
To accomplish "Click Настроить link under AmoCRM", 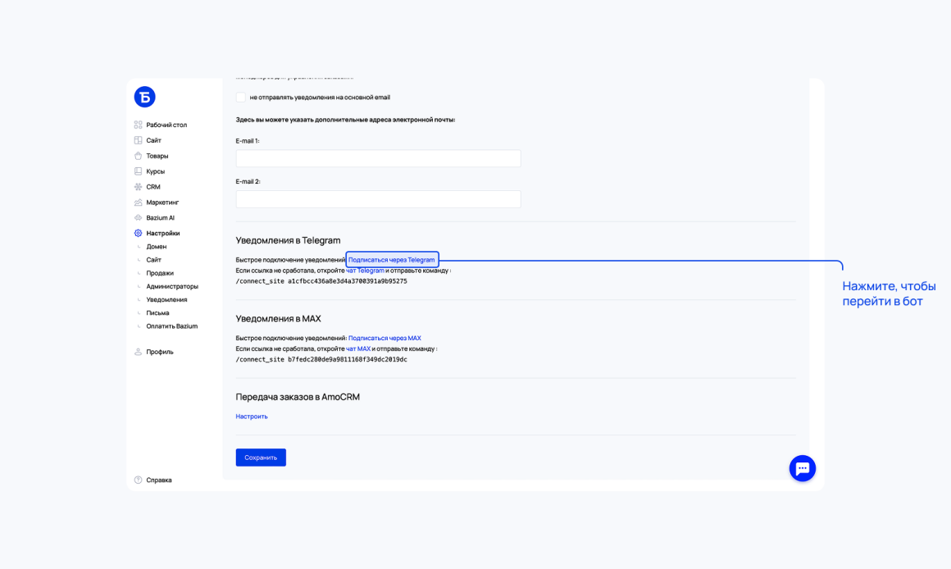I will click(x=252, y=417).
